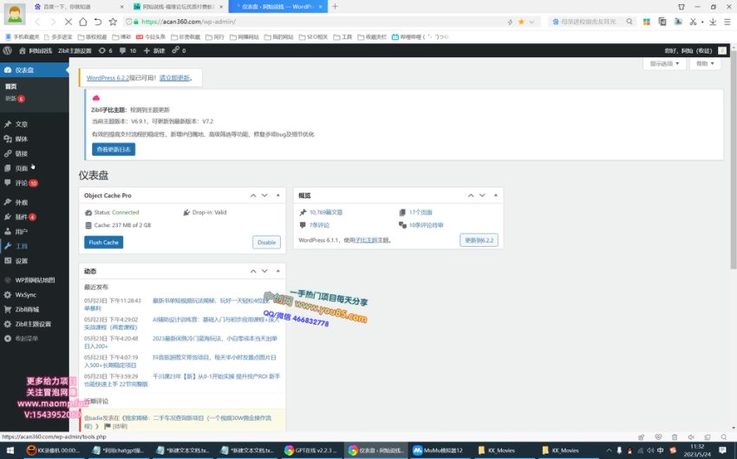
Task: Click the browser undo/restore arrow icon
Action: tap(98, 22)
